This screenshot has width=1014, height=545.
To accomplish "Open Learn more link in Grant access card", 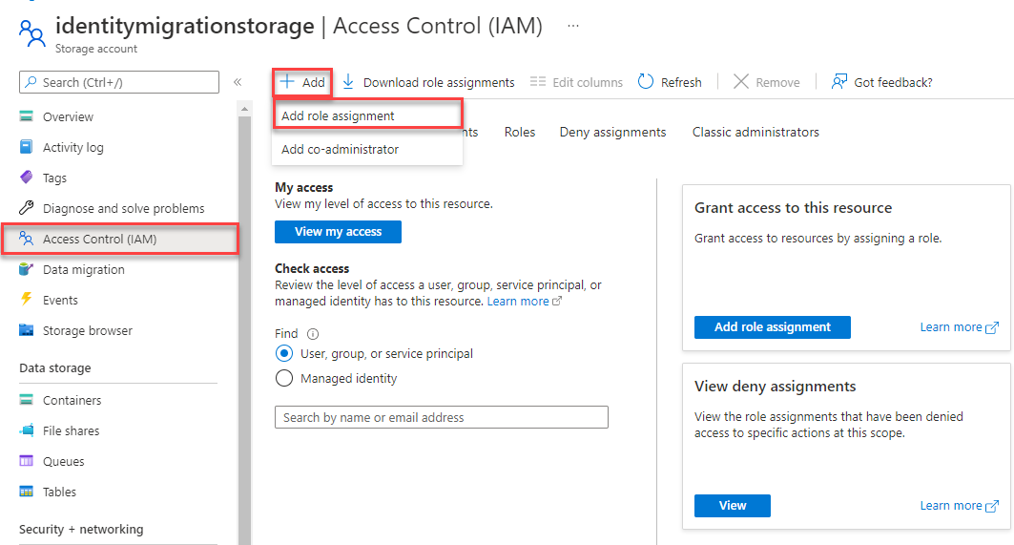I will click(x=959, y=326).
